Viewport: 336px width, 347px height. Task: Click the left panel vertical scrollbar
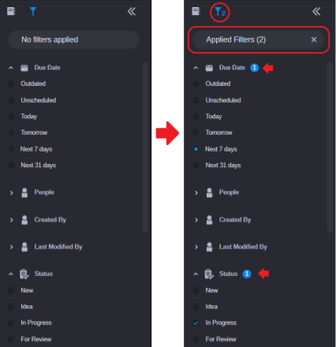point(145,147)
